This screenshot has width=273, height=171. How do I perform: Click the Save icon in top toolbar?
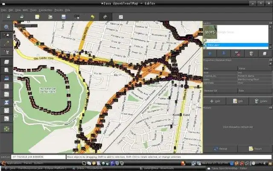pos(64,17)
